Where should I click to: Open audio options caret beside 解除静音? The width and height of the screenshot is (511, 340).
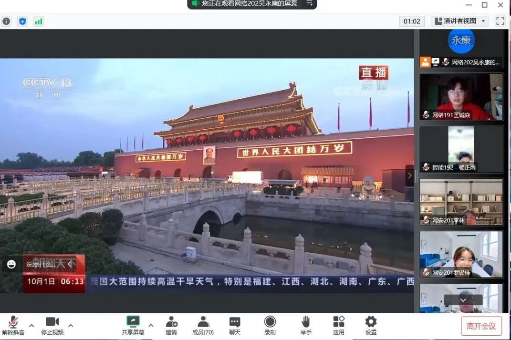coord(31,325)
